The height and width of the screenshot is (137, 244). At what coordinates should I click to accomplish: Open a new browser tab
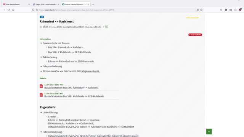coord(93,4)
